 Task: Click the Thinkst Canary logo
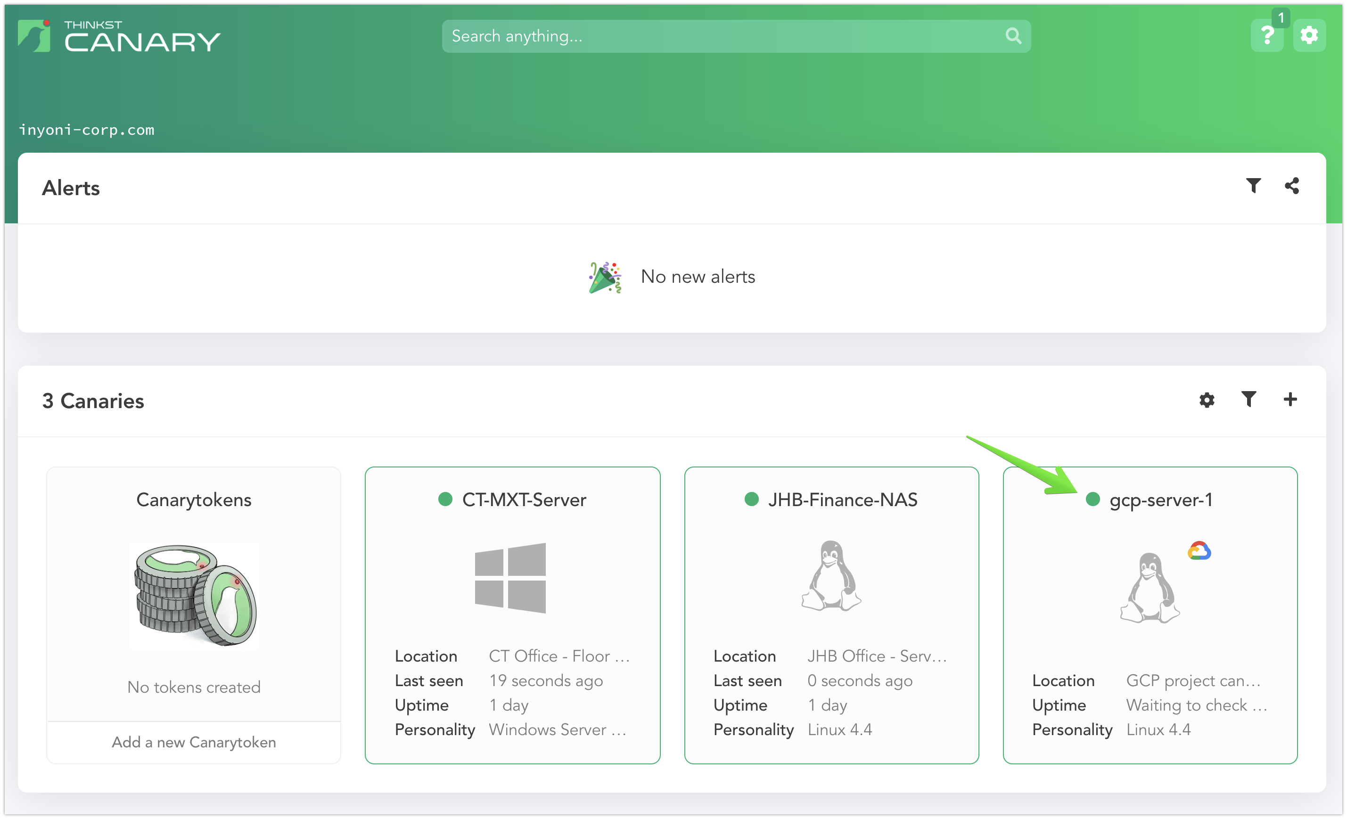coord(119,36)
